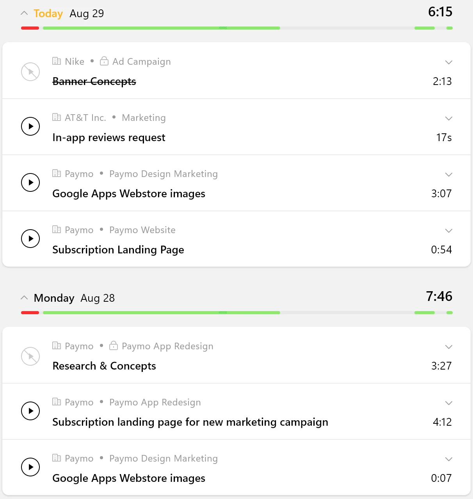Screen dimensions: 473x499
Task: Collapse the Monday Aug 28 section
Action: 24,298
